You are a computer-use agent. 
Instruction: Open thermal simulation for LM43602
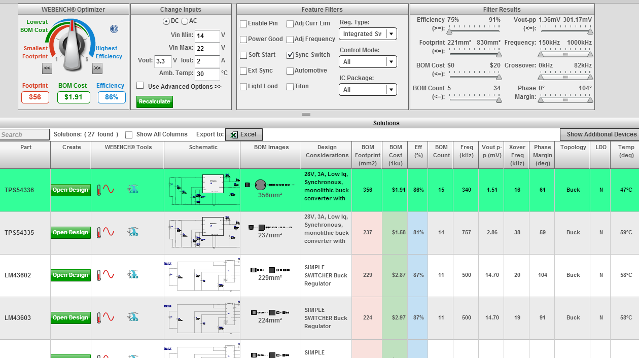pyautogui.click(x=99, y=275)
